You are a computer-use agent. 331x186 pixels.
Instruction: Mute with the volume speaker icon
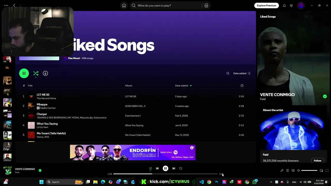pos(298,171)
